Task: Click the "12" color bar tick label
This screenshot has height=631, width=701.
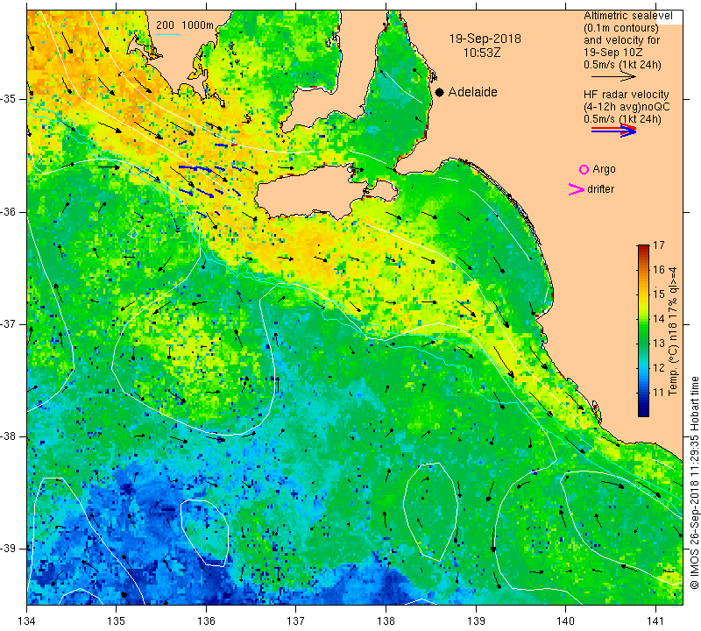Action: coord(659,368)
